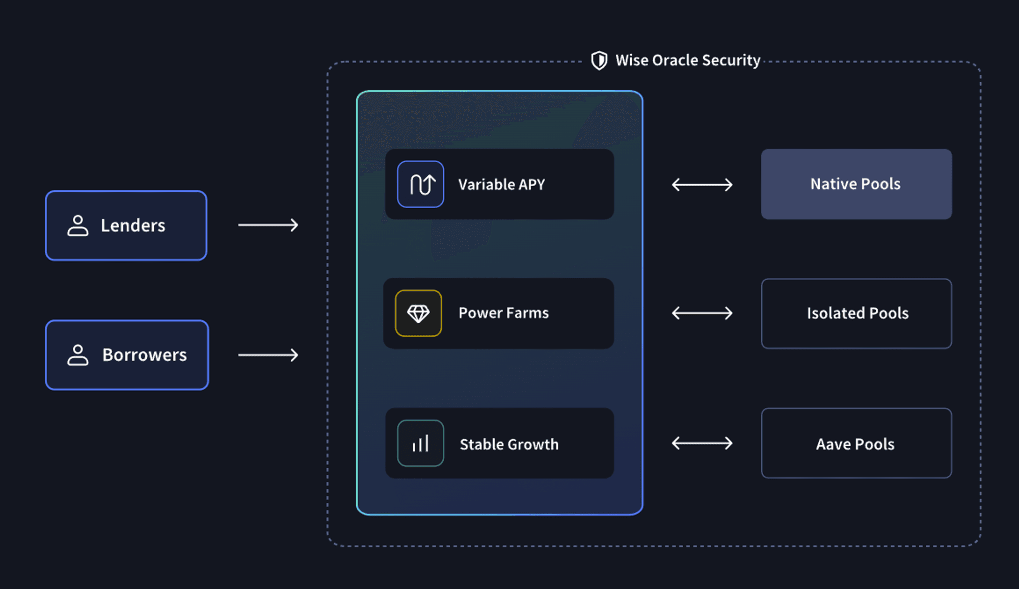Image resolution: width=1019 pixels, height=589 pixels.
Task: Open the Native Pools box
Action: 856,184
